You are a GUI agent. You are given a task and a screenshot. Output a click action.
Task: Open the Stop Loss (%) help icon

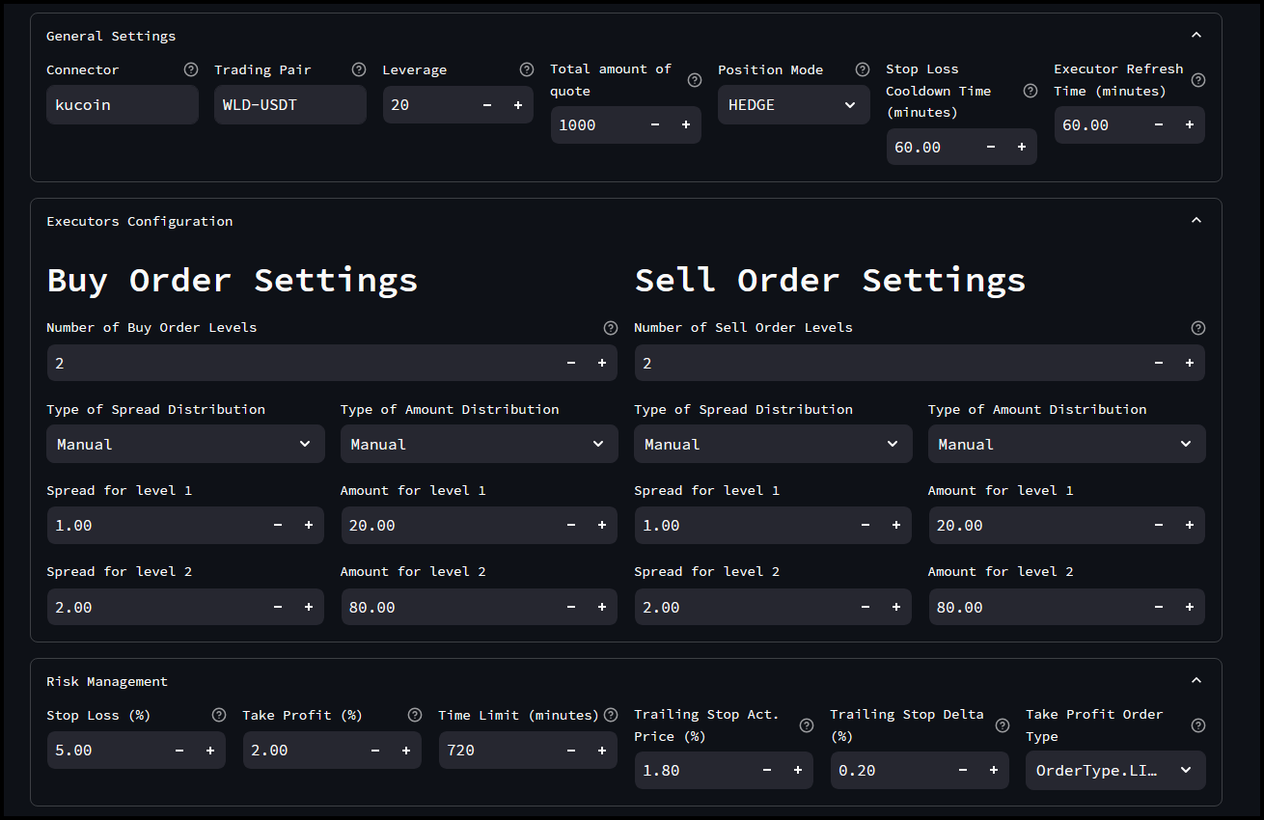coord(219,715)
